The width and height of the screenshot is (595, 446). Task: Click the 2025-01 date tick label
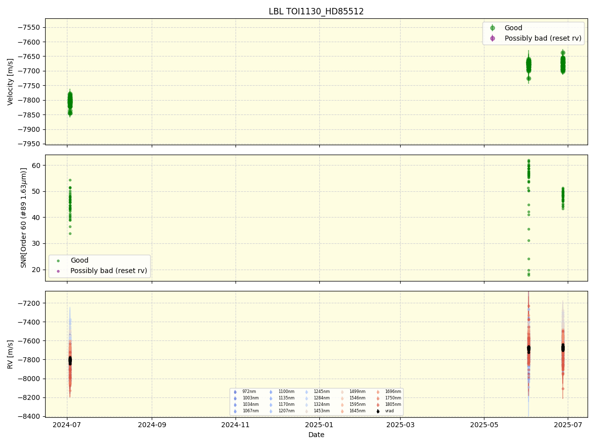pos(319,425)
